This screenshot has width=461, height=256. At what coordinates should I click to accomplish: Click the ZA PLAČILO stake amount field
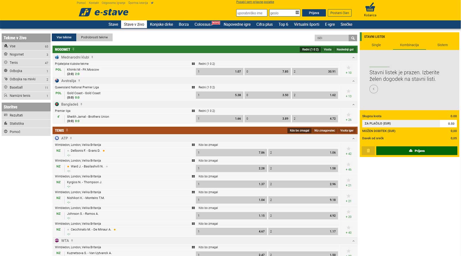[448, 124]
